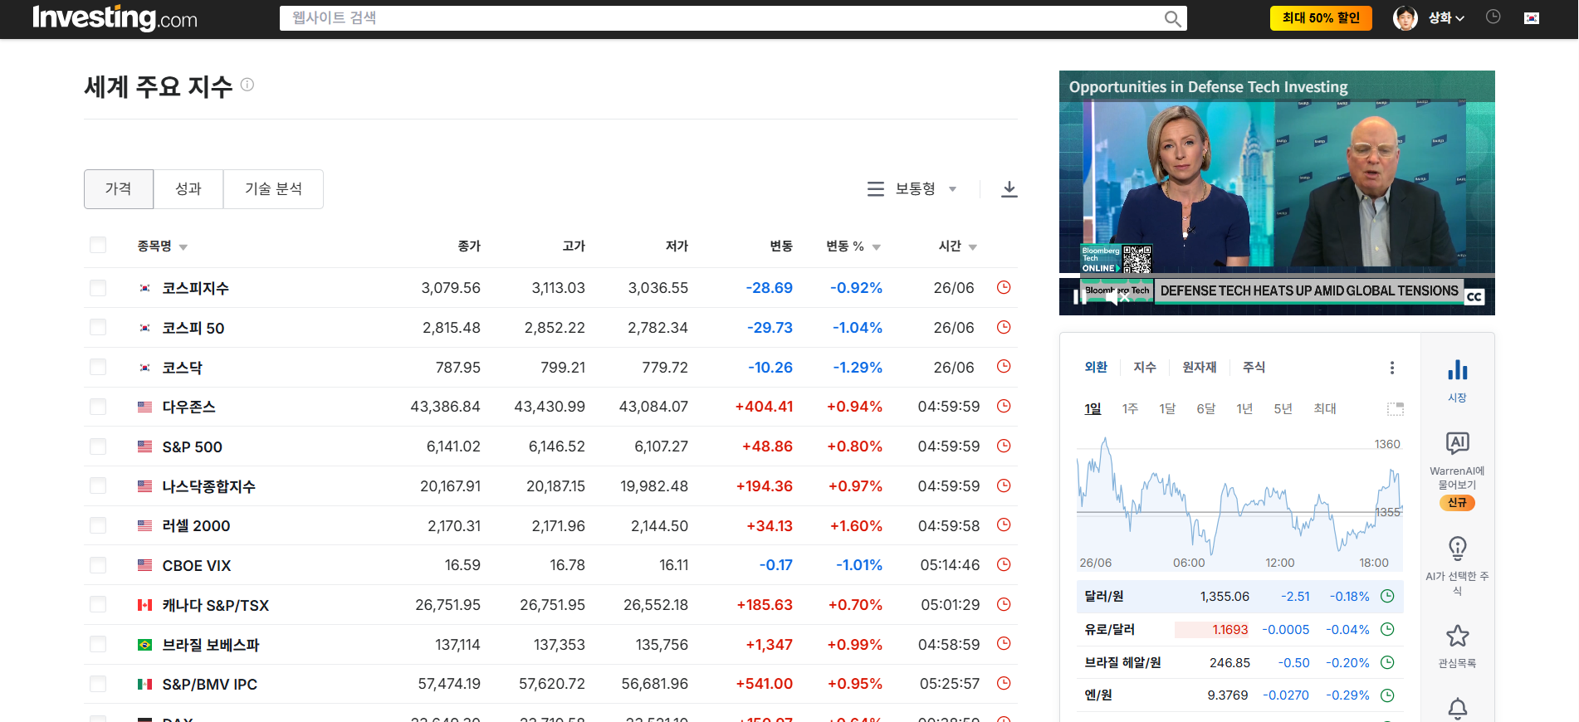This screenshot has height=722, width=1579.
Task: Click the clock icon in S&P 500 row
Action: pyautogui.click(x=1004, y=446)
